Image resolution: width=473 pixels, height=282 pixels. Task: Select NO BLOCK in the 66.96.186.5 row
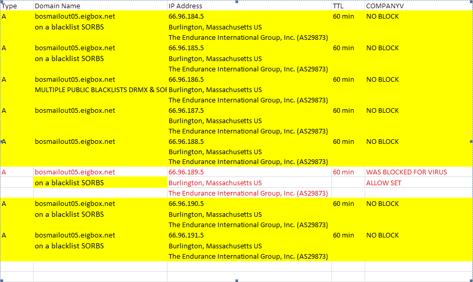pos(419,80)
